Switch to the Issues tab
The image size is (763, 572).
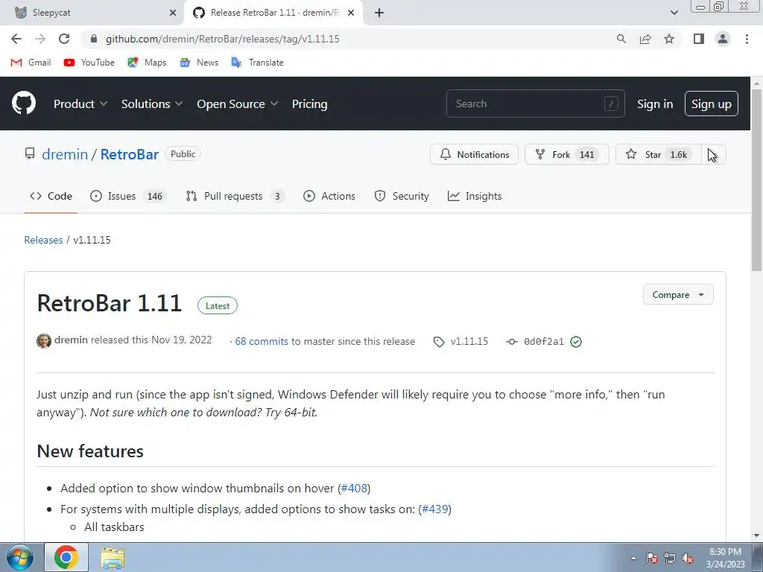tap(128, 196)
